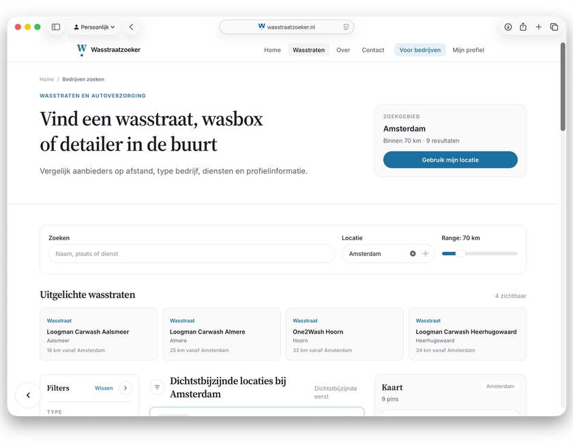This screenshot has height=447, width=573.
Task: Open the reader icon in the address bar
Action: (346, 27)
